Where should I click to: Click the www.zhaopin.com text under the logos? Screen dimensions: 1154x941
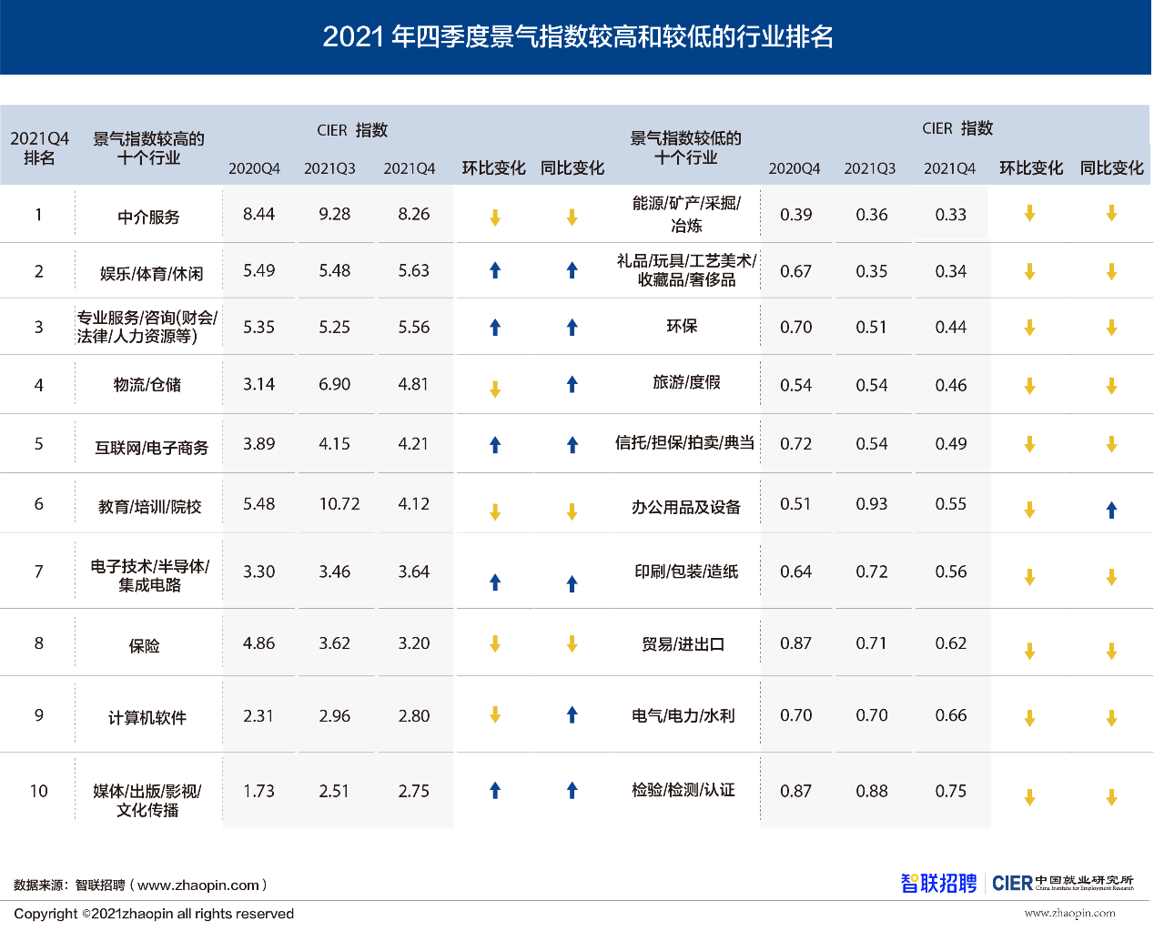1069,913
